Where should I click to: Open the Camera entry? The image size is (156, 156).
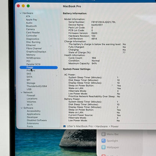pyautogui.click(x=30, y=29)
